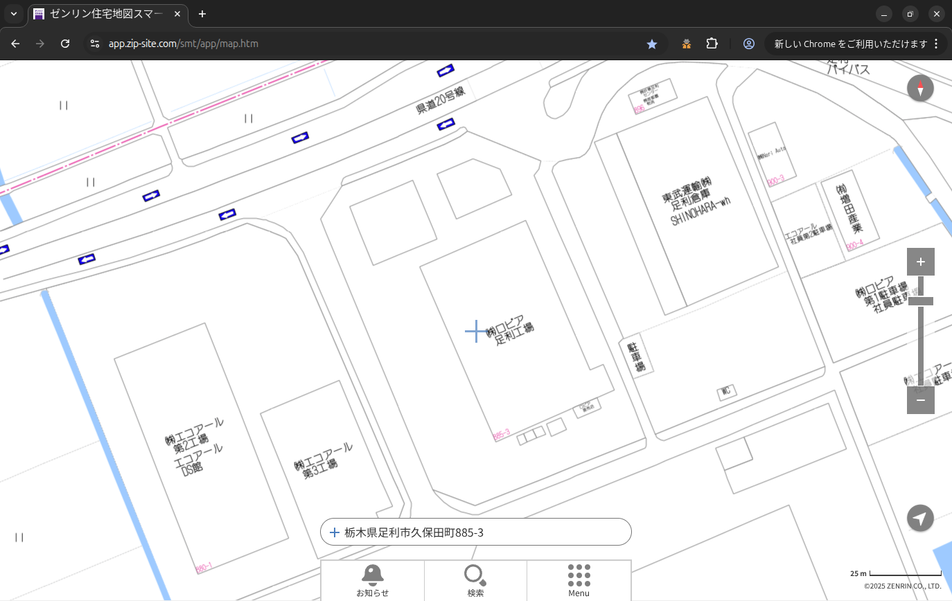Zoom in with the plus button

[x=921, y=262]
